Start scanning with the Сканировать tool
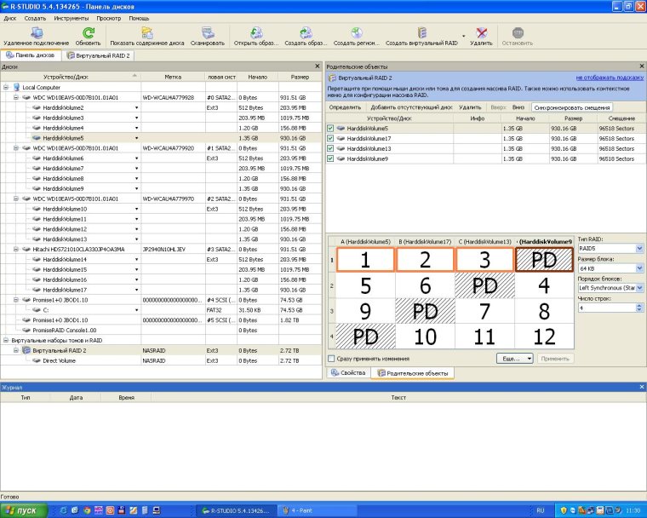Screen dimensions: 647x518 pyautogui.click(x=208, y=37)
